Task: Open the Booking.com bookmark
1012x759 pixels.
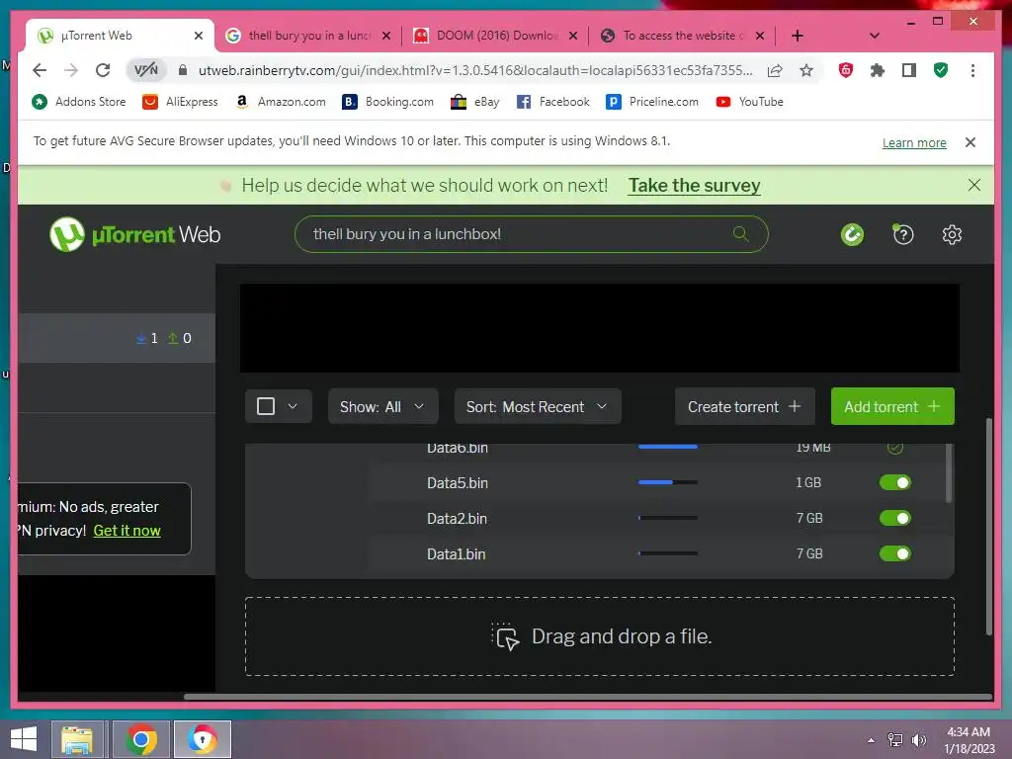Action: pos(387,102)
